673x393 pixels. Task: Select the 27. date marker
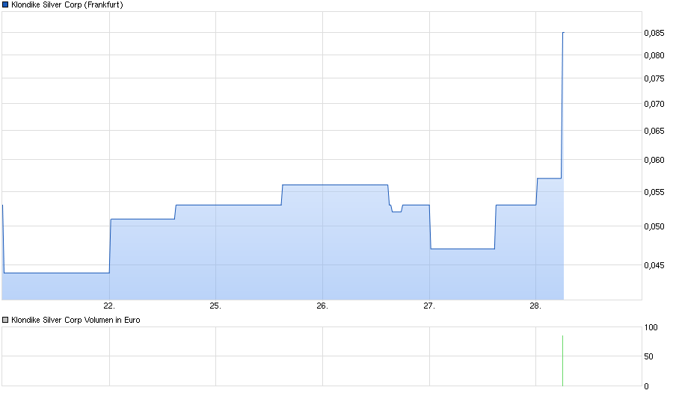coord(429,306)
